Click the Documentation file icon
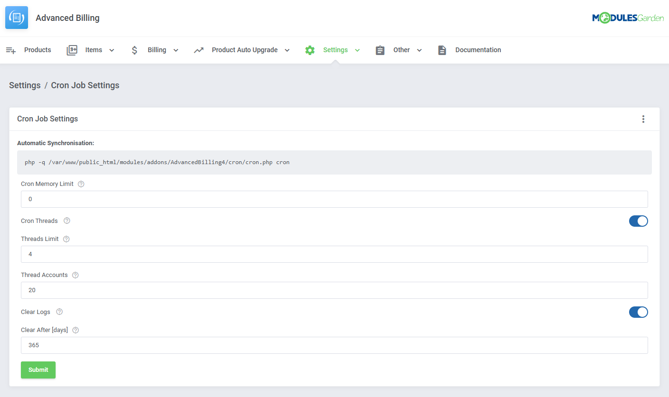 coord(442,50)
